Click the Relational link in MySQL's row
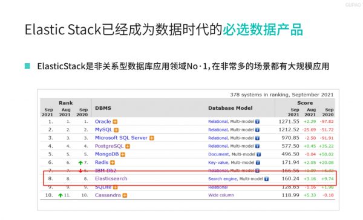The image size is (363, 220). click(x=218, y=130)
